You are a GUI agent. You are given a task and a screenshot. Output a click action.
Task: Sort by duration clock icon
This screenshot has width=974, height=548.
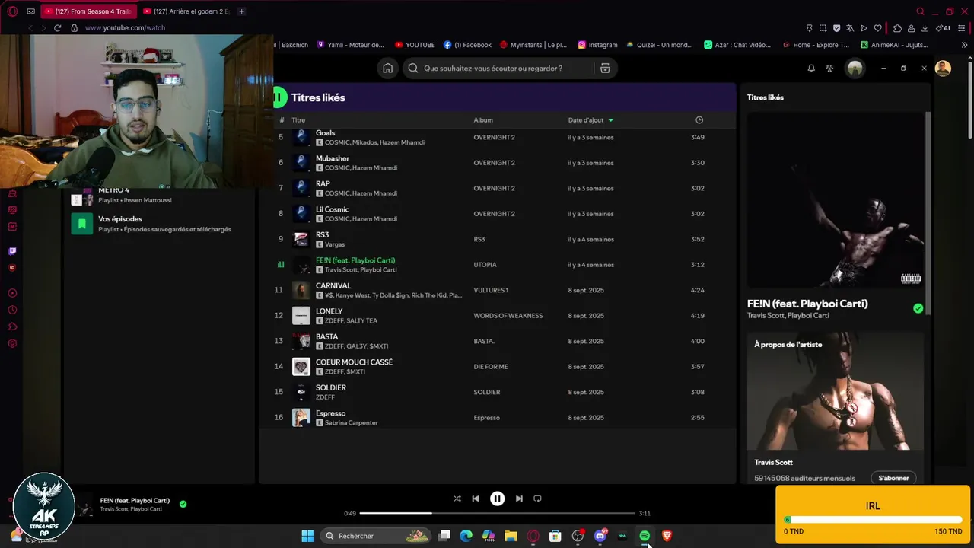(699, 120)
